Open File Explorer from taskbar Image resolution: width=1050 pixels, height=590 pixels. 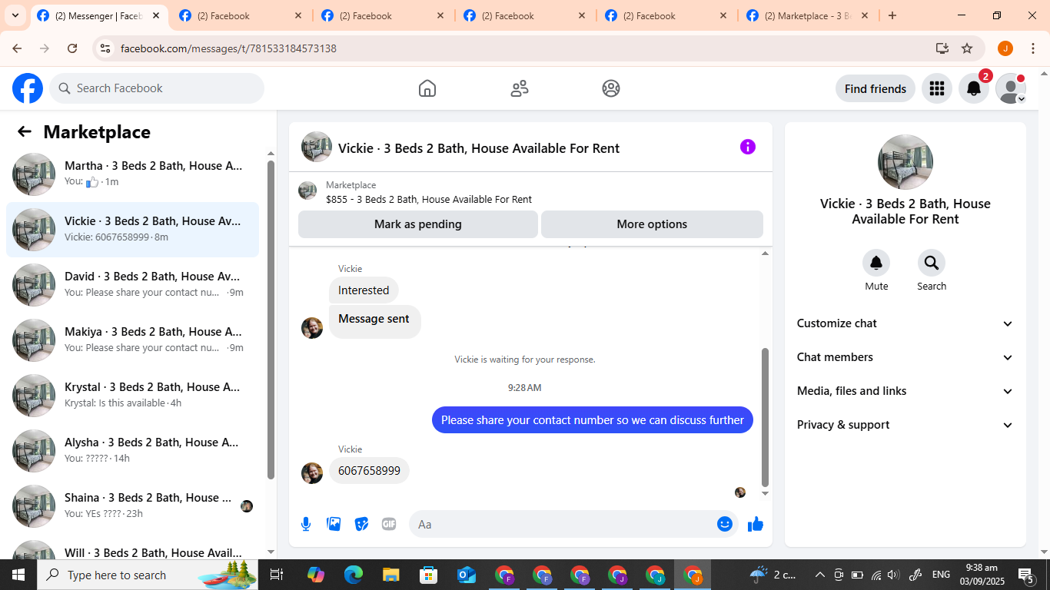click(391, 575)
